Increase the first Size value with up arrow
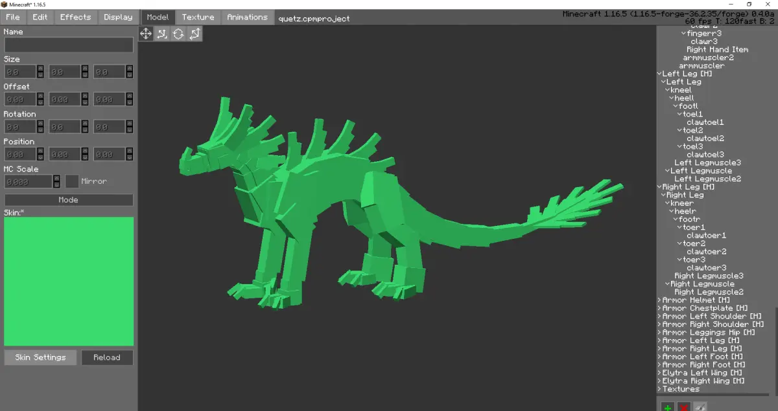This screenshot has height=411, width=778. tap(40, 69)
